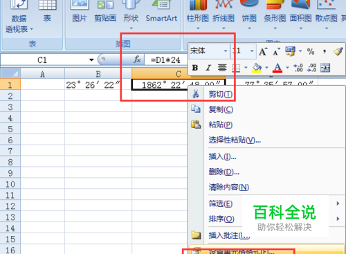Apply yellow fill color to cell
The image size is (346, 254).
coord(257,68)
